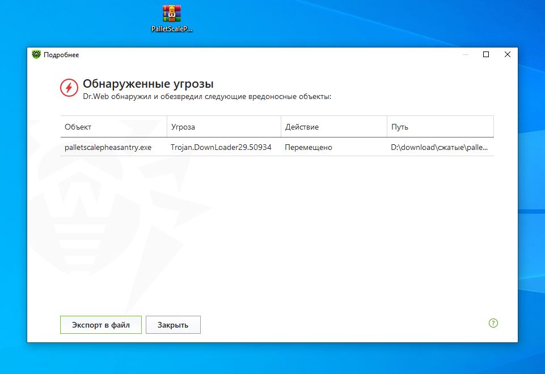The width and height of the screenshot is (545, 374).
Task: Sort by the Угроза column header
Action: point(224,127)
